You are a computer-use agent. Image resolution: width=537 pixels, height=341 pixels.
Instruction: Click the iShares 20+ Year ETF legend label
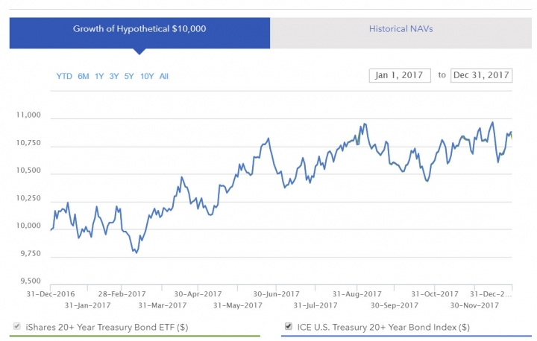tap(107, 328)
